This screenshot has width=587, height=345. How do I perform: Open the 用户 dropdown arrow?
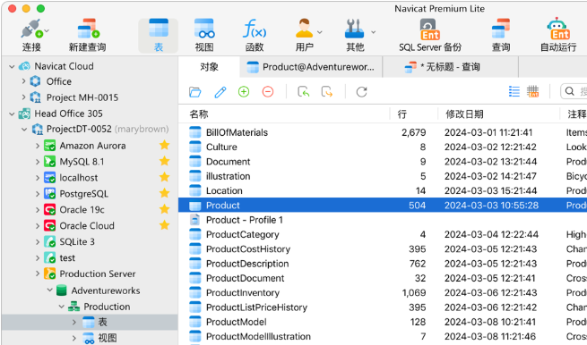319,32
